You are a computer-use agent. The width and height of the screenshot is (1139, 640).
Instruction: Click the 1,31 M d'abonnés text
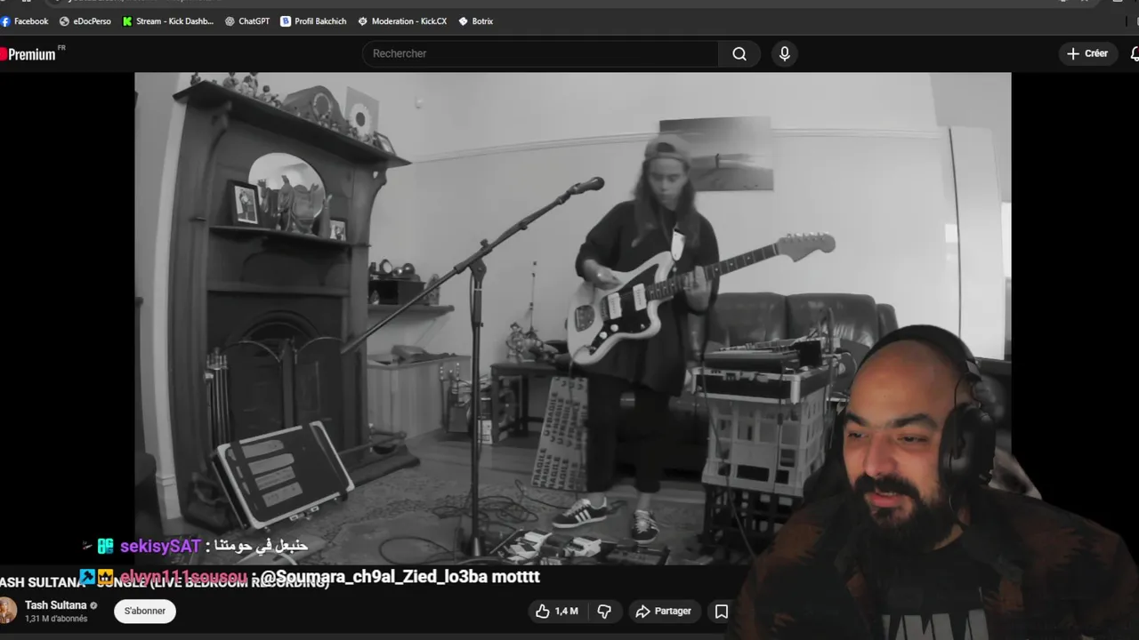click(x=56, y=619)
